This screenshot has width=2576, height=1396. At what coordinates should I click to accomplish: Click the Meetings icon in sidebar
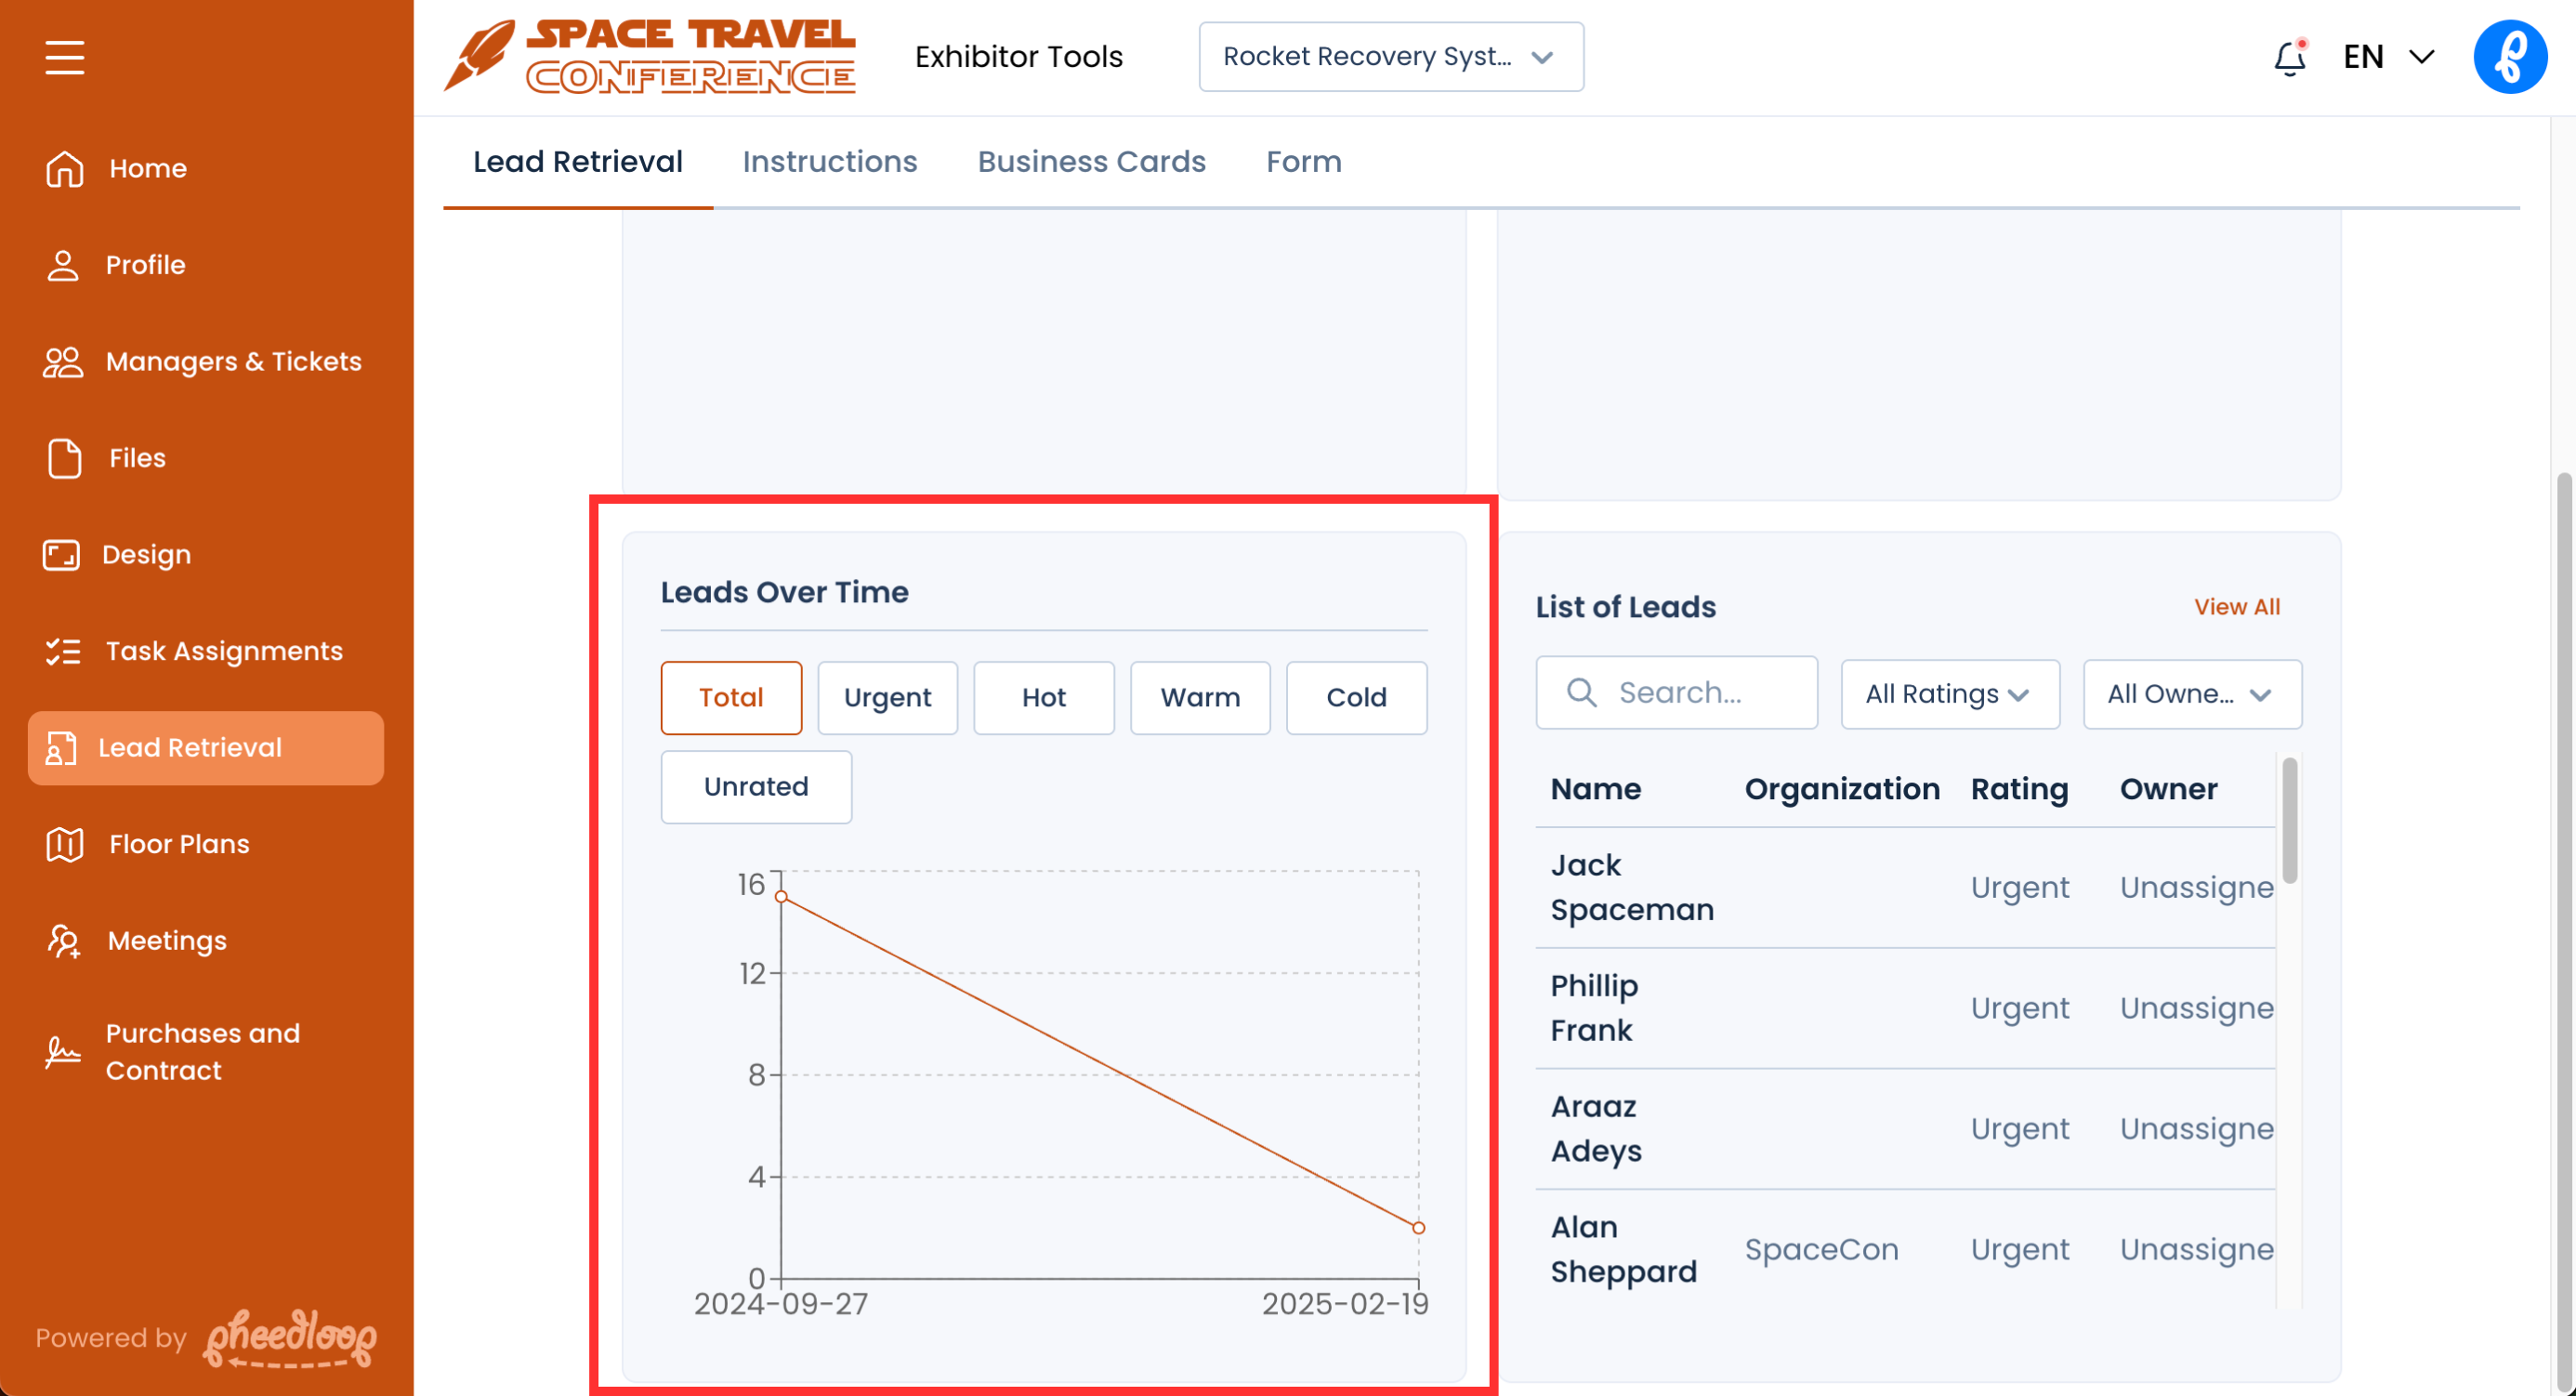click(64, 941)
